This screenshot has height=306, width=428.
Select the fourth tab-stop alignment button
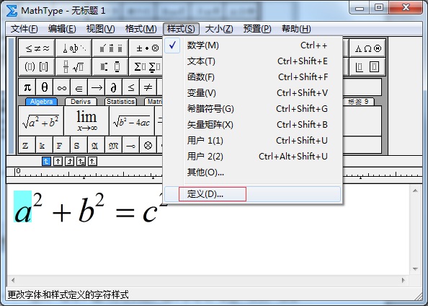pyautogui.click(x=81, y=162)
